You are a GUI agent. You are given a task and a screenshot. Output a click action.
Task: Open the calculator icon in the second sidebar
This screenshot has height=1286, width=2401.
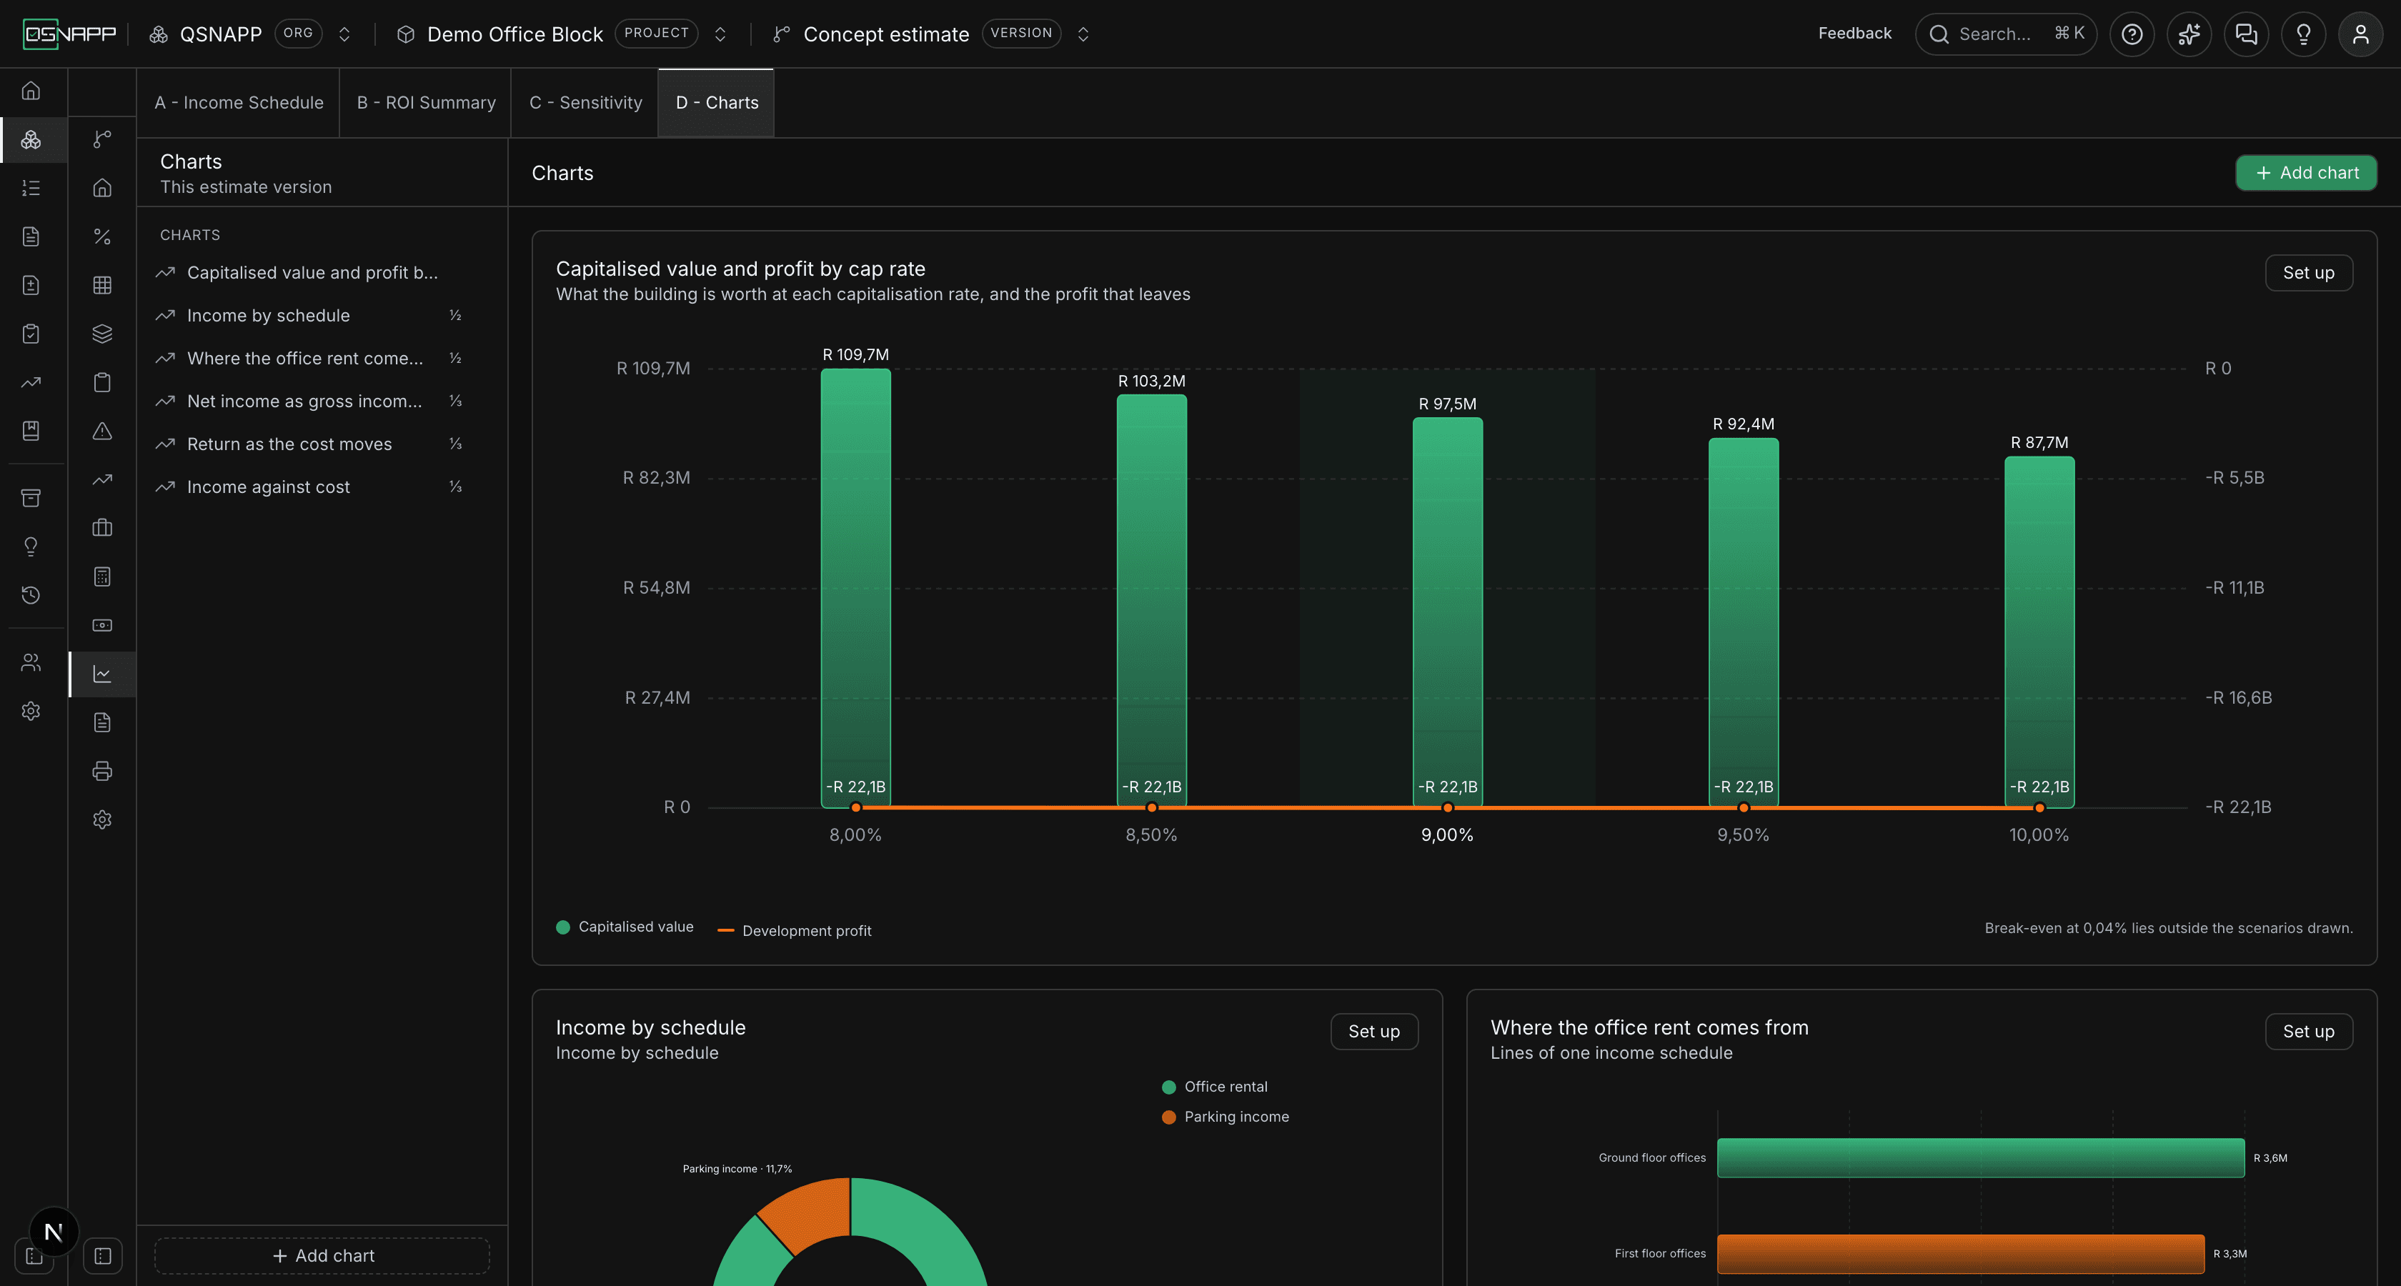pyautogui.click(x=102, y=577)
